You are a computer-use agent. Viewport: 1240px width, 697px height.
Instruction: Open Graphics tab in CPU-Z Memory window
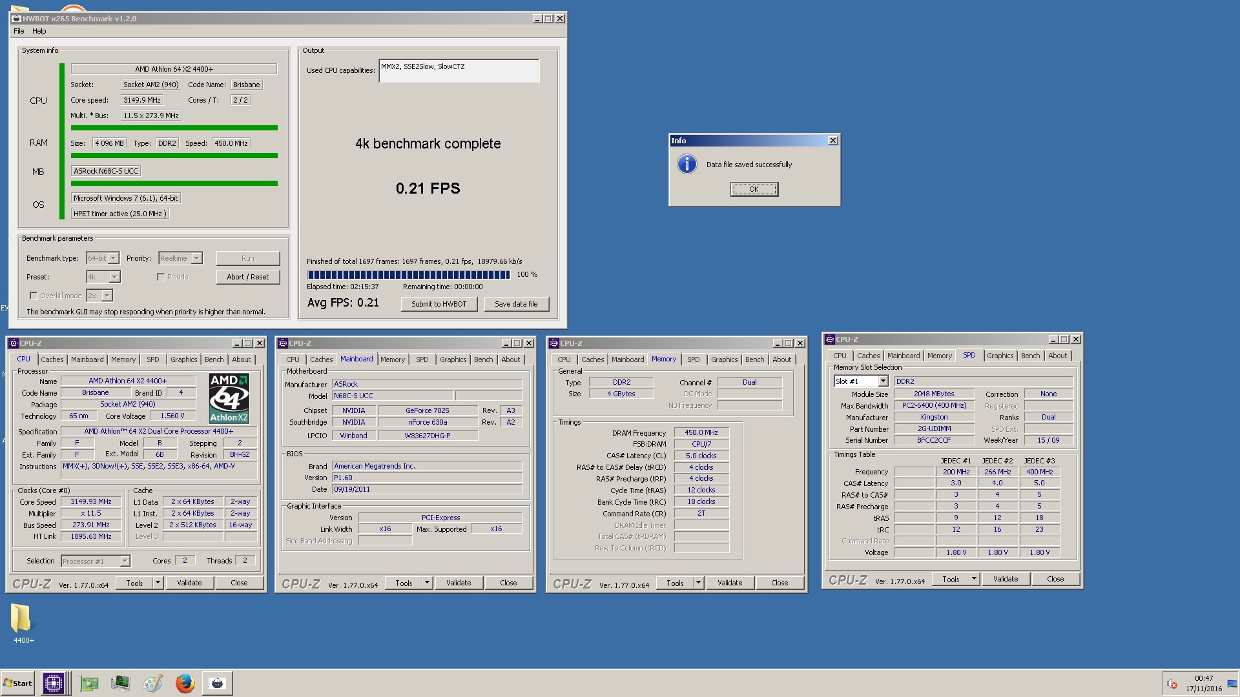click(x=724, y=359)
